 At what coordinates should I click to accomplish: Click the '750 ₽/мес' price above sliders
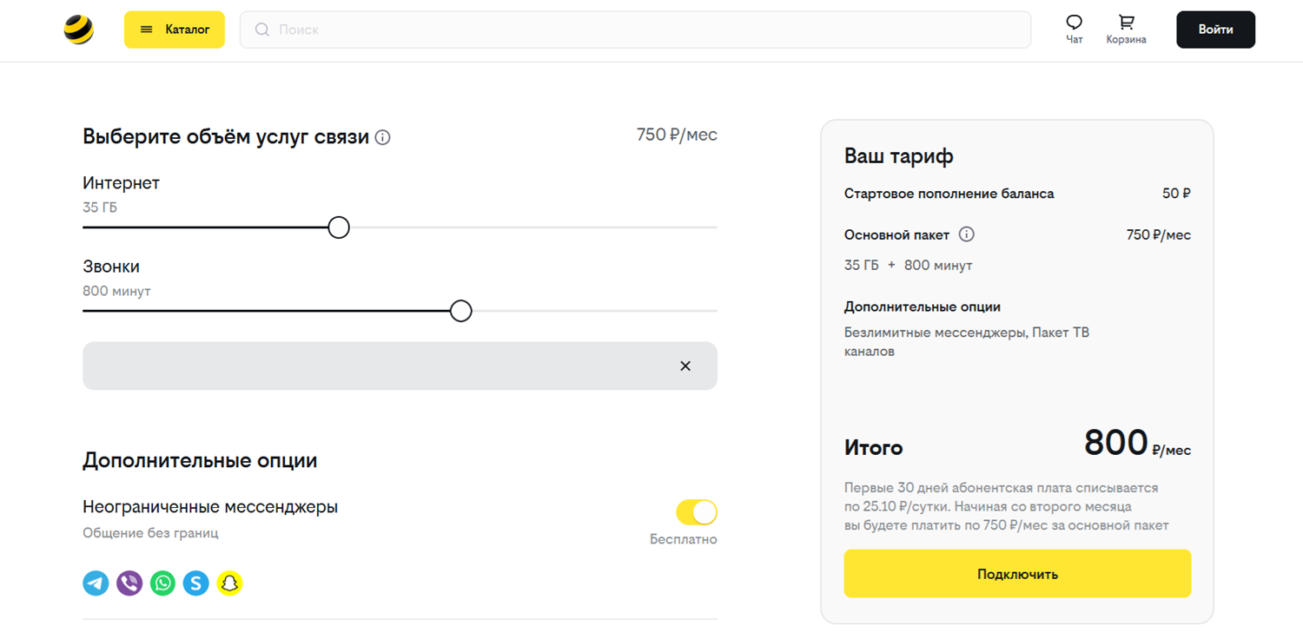tap(677, 135)
